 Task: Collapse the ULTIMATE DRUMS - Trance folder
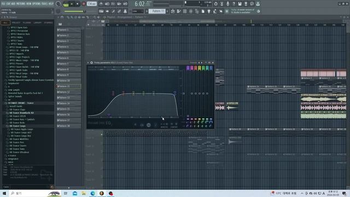pyautogui.click(x=21, y=103)
